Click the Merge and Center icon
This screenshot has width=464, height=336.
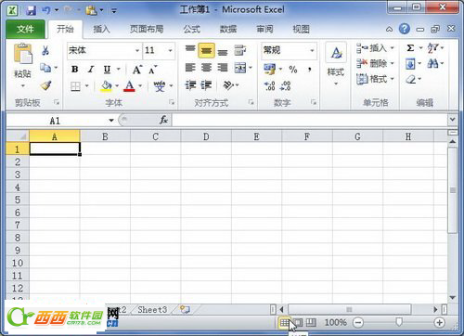coord(240,68)
